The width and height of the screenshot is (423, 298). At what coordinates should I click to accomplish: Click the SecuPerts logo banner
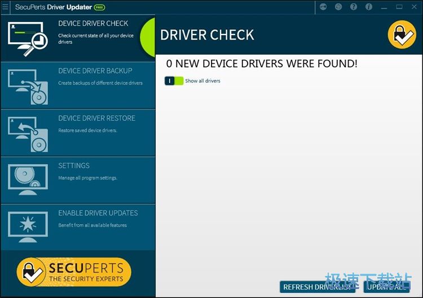74,272
